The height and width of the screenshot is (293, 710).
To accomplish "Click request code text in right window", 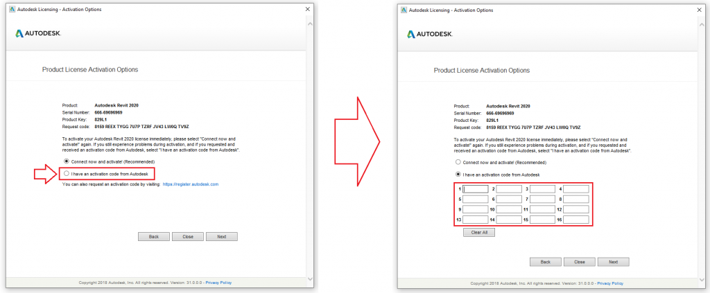I will (x=533, y=128).
